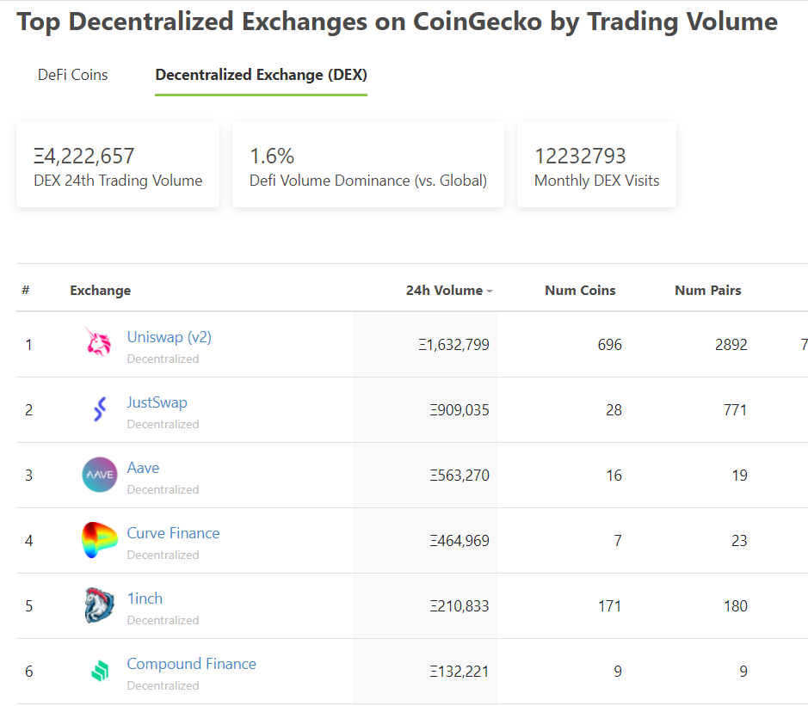Click the Uniswap unicorn logo icon
This screenshot has width=808, height=706.
(99, 343)
